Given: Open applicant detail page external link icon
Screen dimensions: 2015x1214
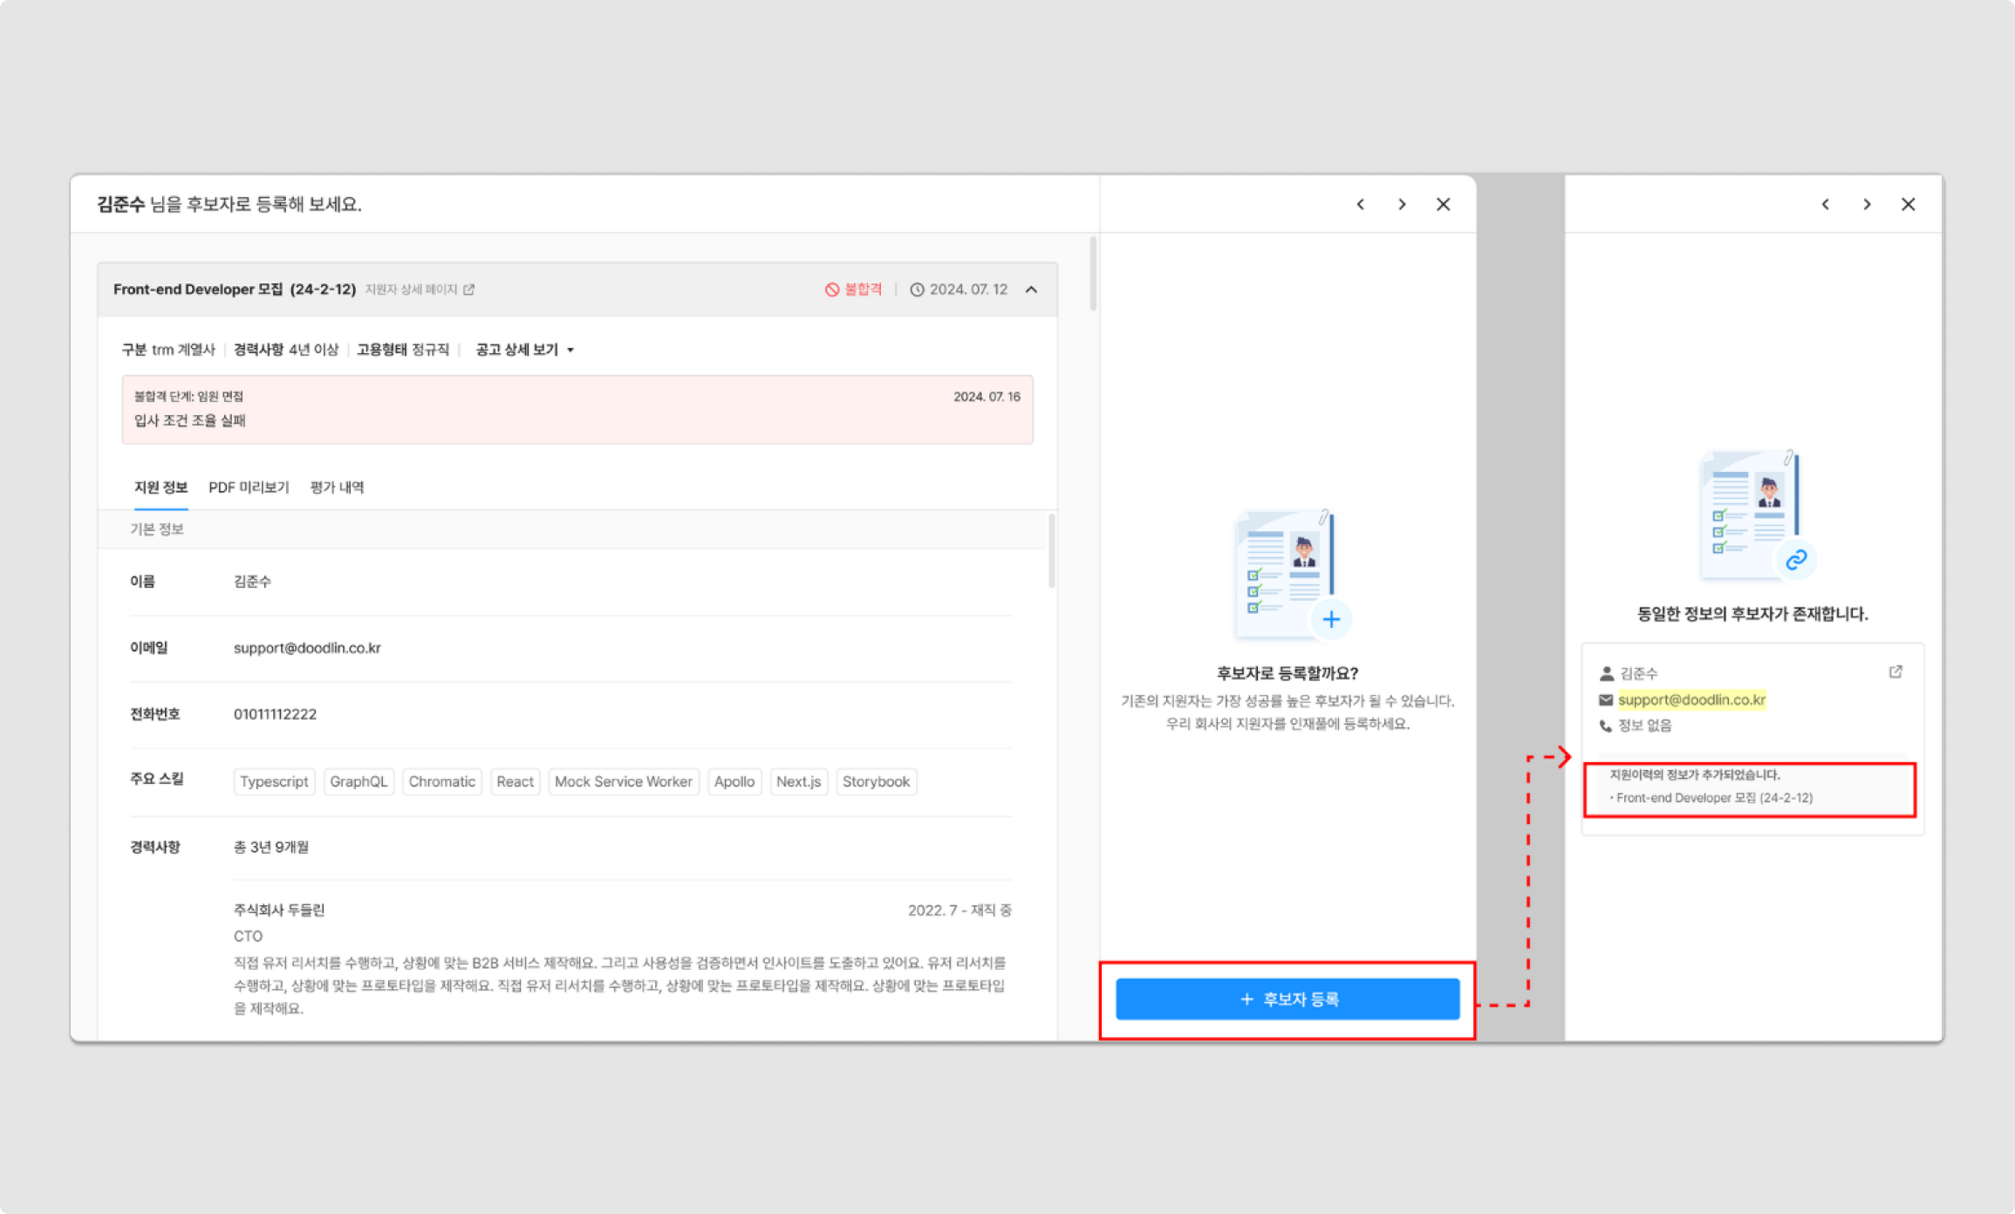Looking at the screenshot, I should 468,290.
